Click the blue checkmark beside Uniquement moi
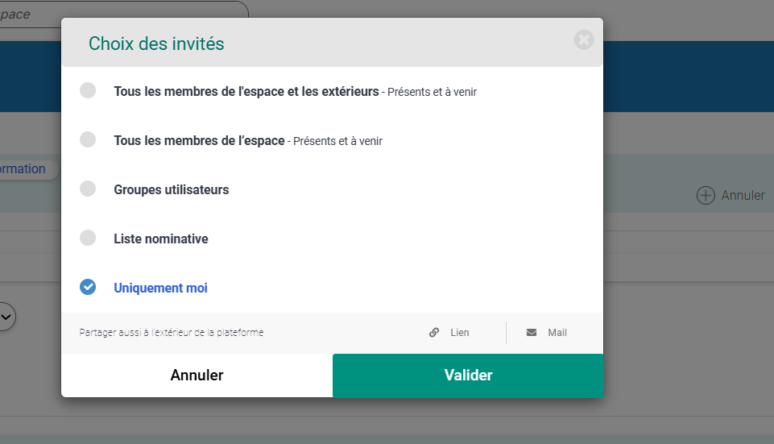Image resolution: width=774 pixels, height=444 pixels. click(88, 287)
